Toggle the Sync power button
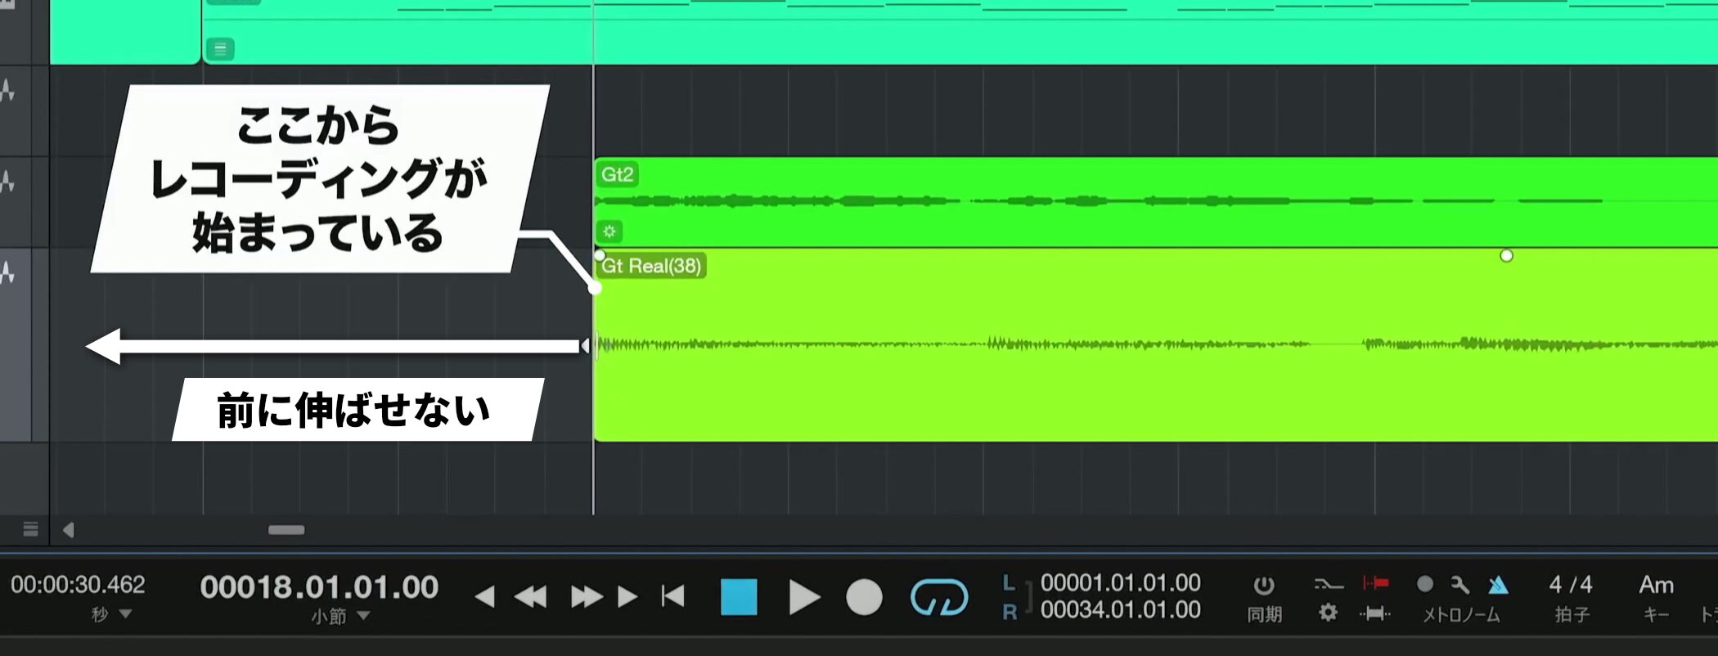1718x656 pixels. coord(1263,585)
